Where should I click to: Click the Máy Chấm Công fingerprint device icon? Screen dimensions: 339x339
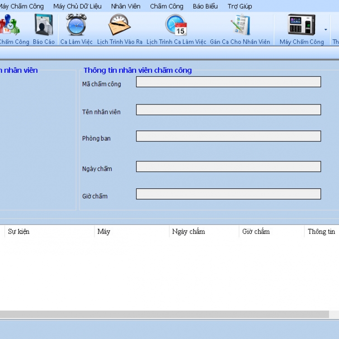301,25
